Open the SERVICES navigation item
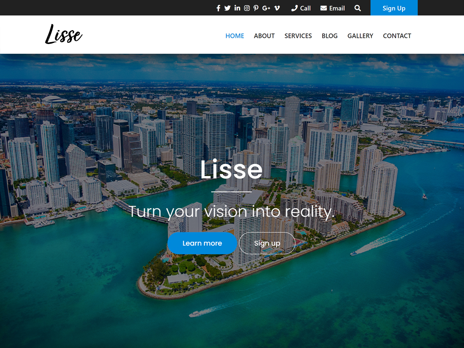 click(298, 36)
